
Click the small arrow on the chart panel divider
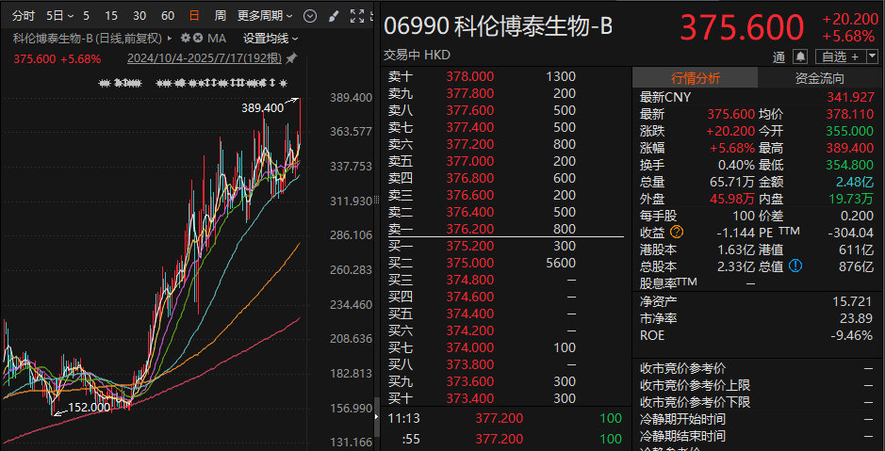point(376,416)
